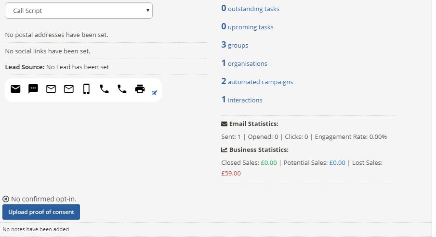This screenshot has height=237, width=436.
Task: Click the right outlined envelope icon
Action: [69, 89]
